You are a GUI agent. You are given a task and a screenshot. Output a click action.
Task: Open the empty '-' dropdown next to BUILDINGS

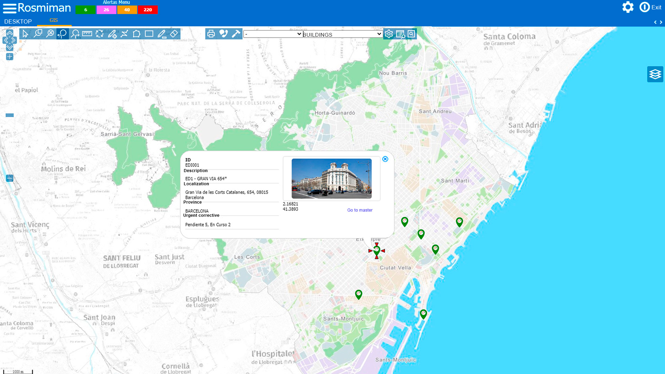tap(273, 34)
